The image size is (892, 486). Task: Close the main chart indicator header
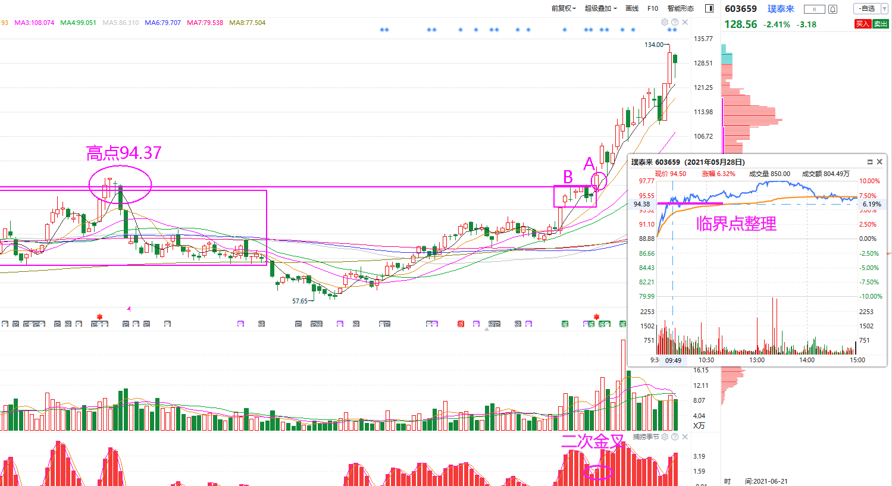tap(685, 22)
